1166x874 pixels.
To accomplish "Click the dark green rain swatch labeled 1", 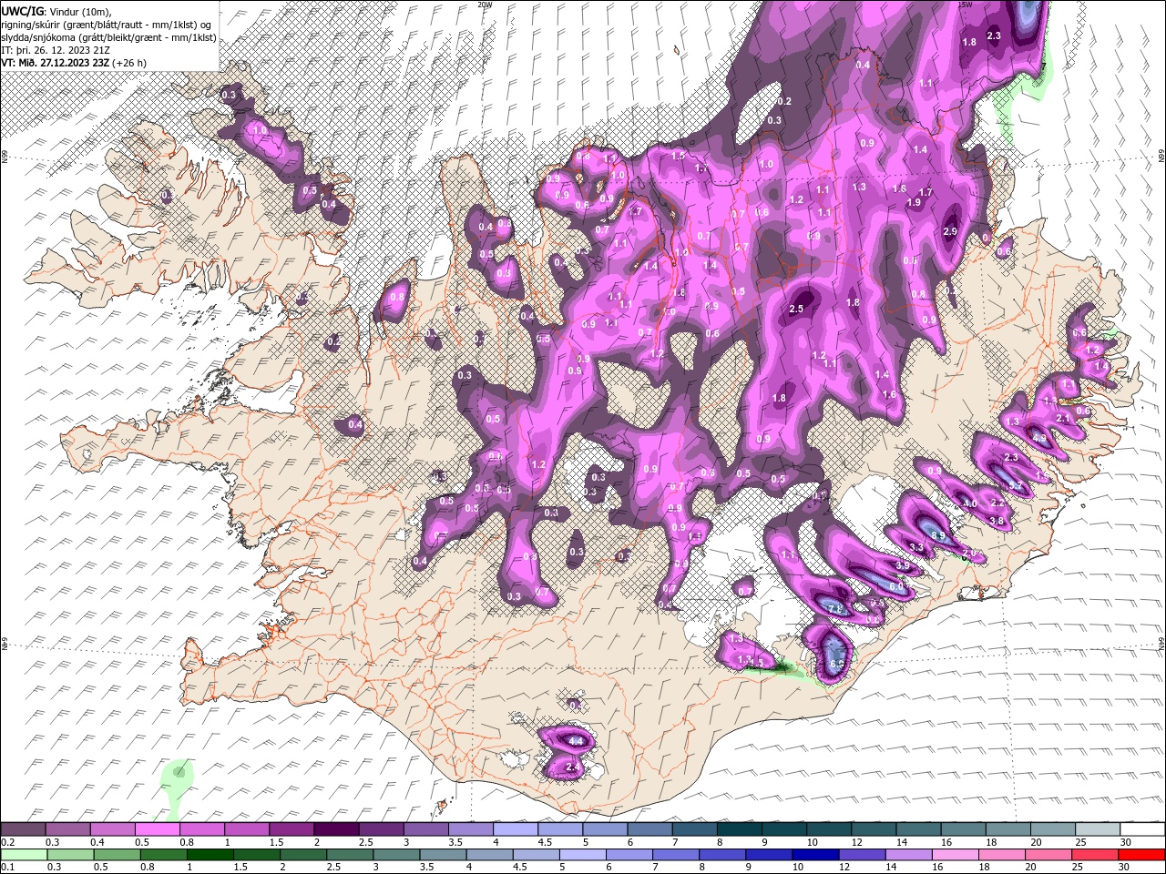I will click(x=210, y=856).
